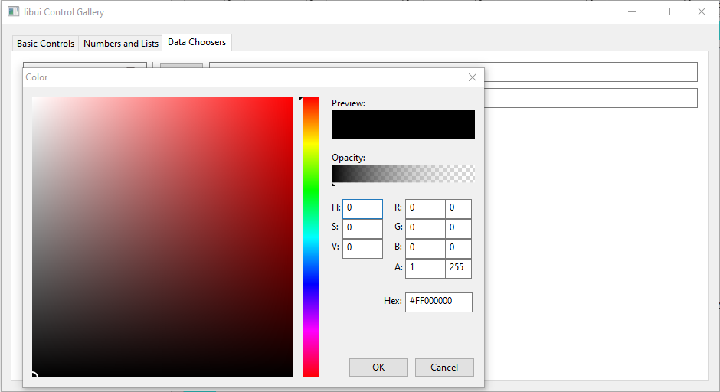This screenshot has width=720, height=392.
Task: Click the black Preview color swatch
Action: pos(403,125)
